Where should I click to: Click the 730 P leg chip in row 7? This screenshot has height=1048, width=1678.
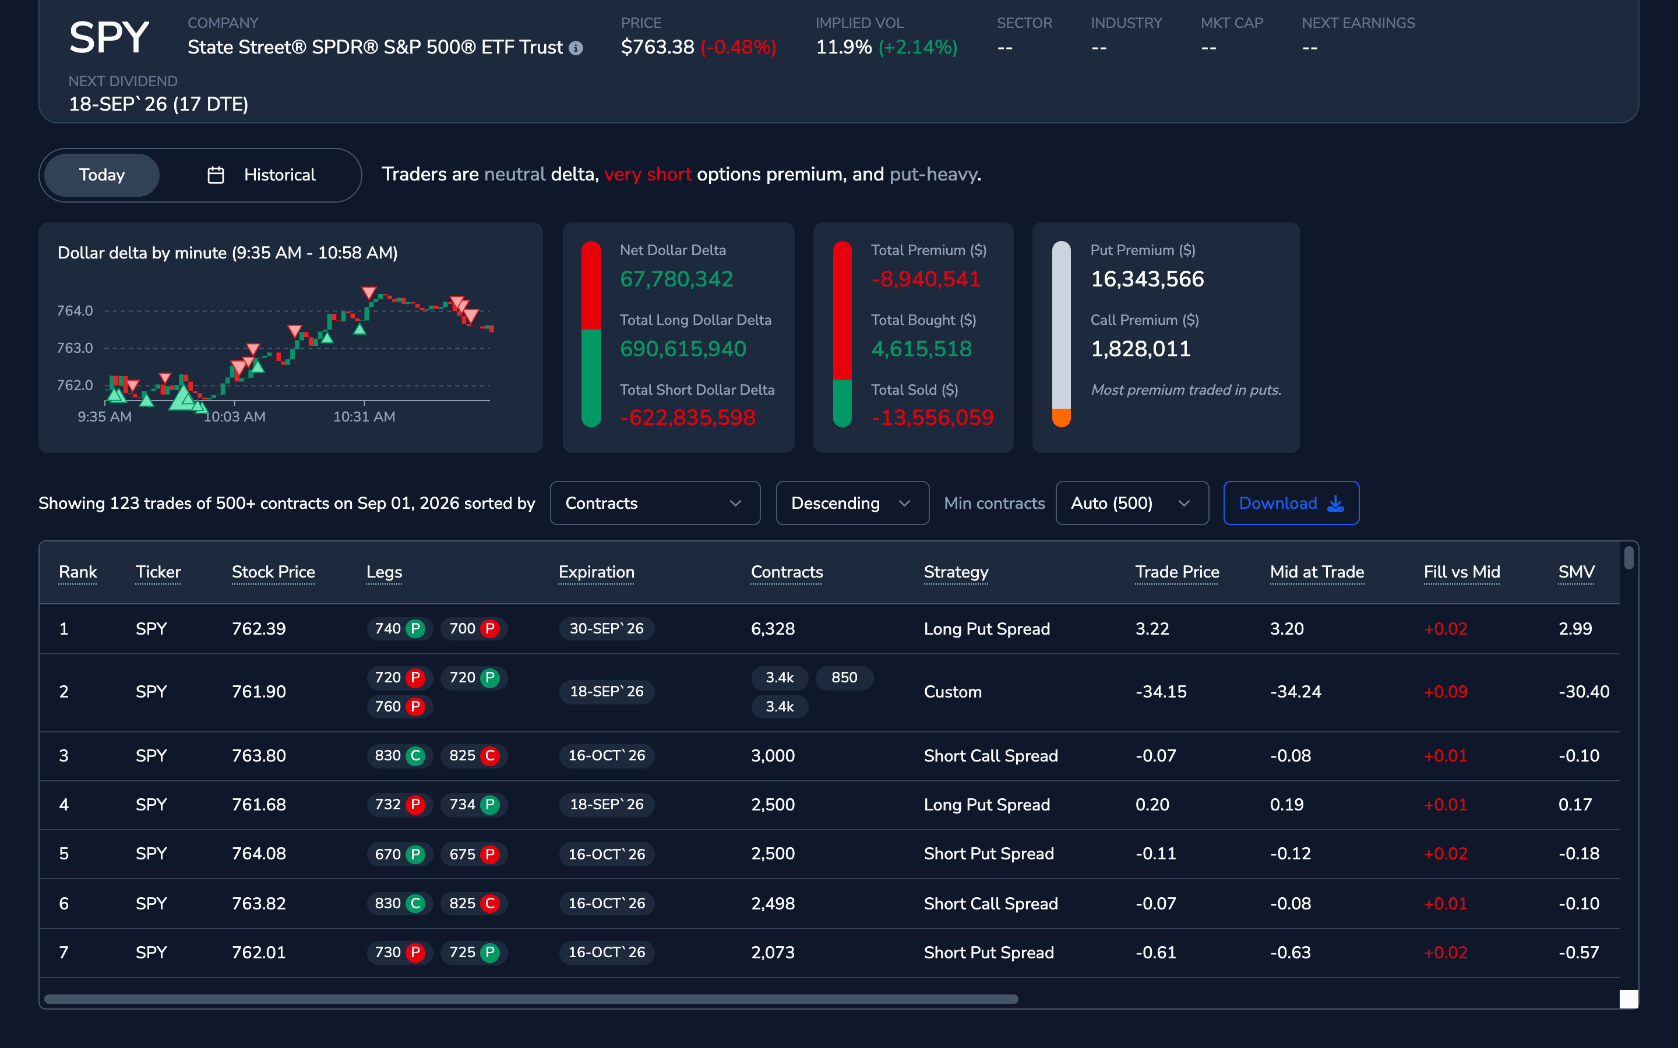(399, 953)
